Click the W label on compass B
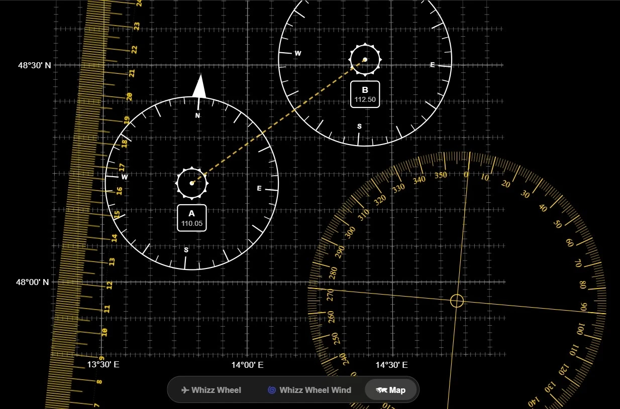Screen dimensions: 620x409 click(297, 53)
